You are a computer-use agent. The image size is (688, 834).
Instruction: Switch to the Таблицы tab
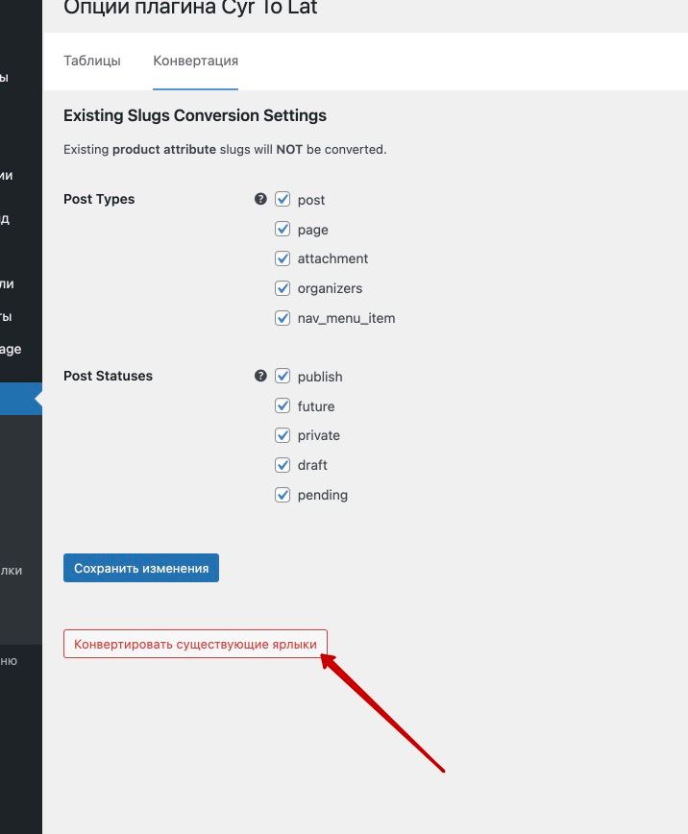(92, 61)
